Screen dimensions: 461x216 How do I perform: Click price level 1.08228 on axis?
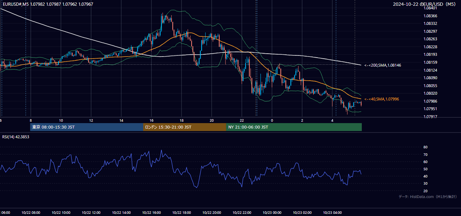431,47
